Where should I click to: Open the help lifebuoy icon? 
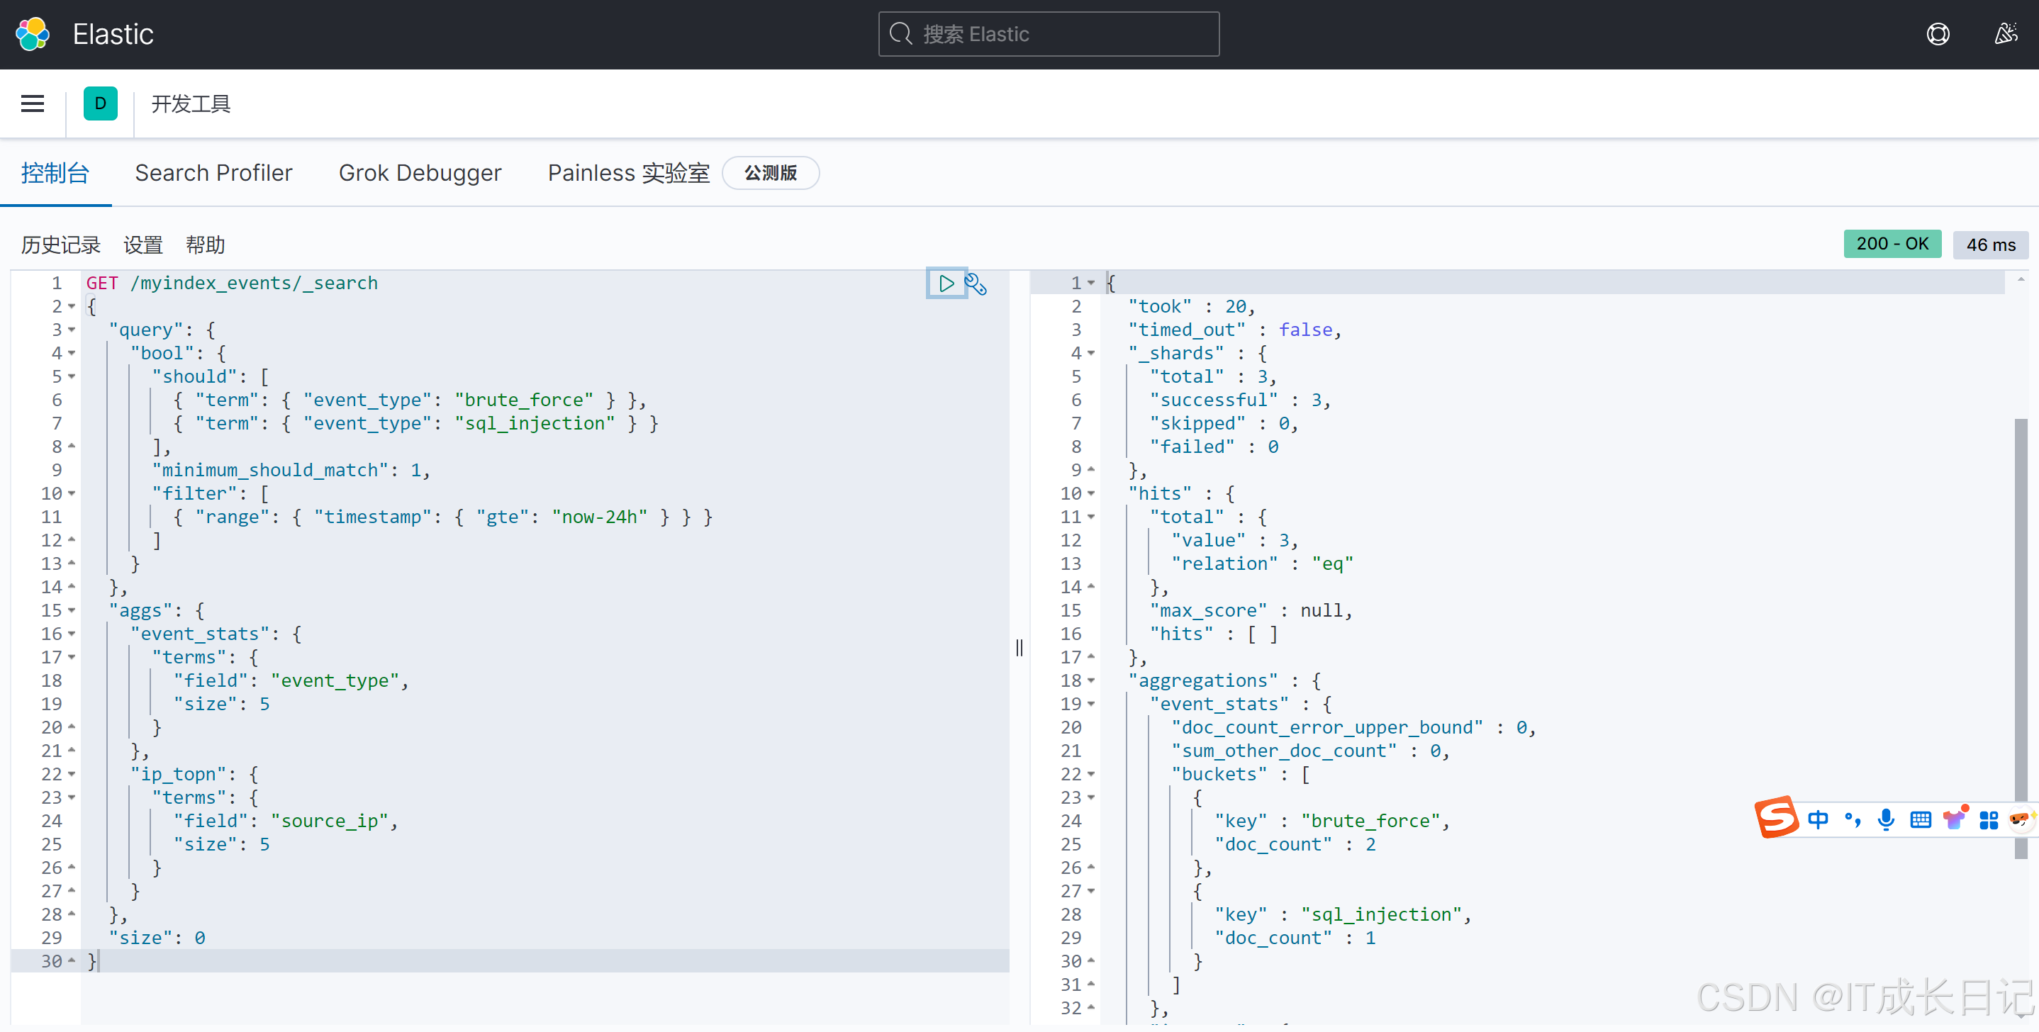coord(1938,34)
